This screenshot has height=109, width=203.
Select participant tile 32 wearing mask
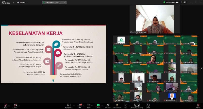pyautogui.click(x=138, y=97)
